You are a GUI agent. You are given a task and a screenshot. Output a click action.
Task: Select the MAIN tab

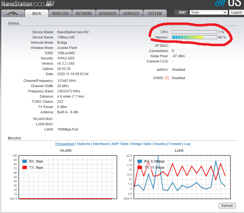click(x=37, y=14)
